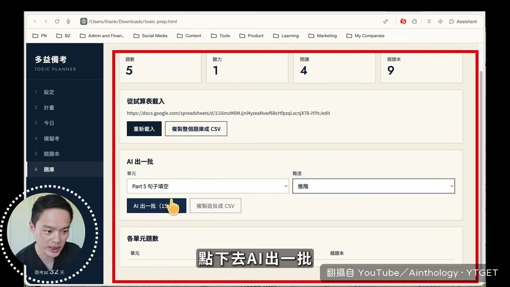This screenshot has height=287, width=510.
Task: Open the Admin and Finan.. bookmarks folder
Action: pyautogui.click(x=102, y=35)
